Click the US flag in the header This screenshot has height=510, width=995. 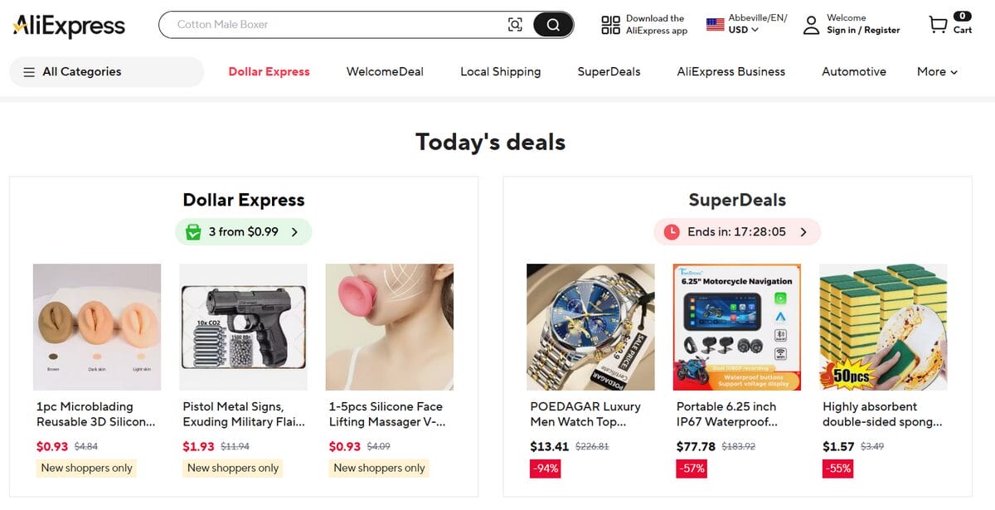[715, 19]
